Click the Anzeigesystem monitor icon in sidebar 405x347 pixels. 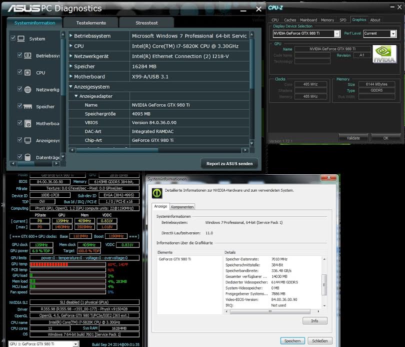(27, 140)
